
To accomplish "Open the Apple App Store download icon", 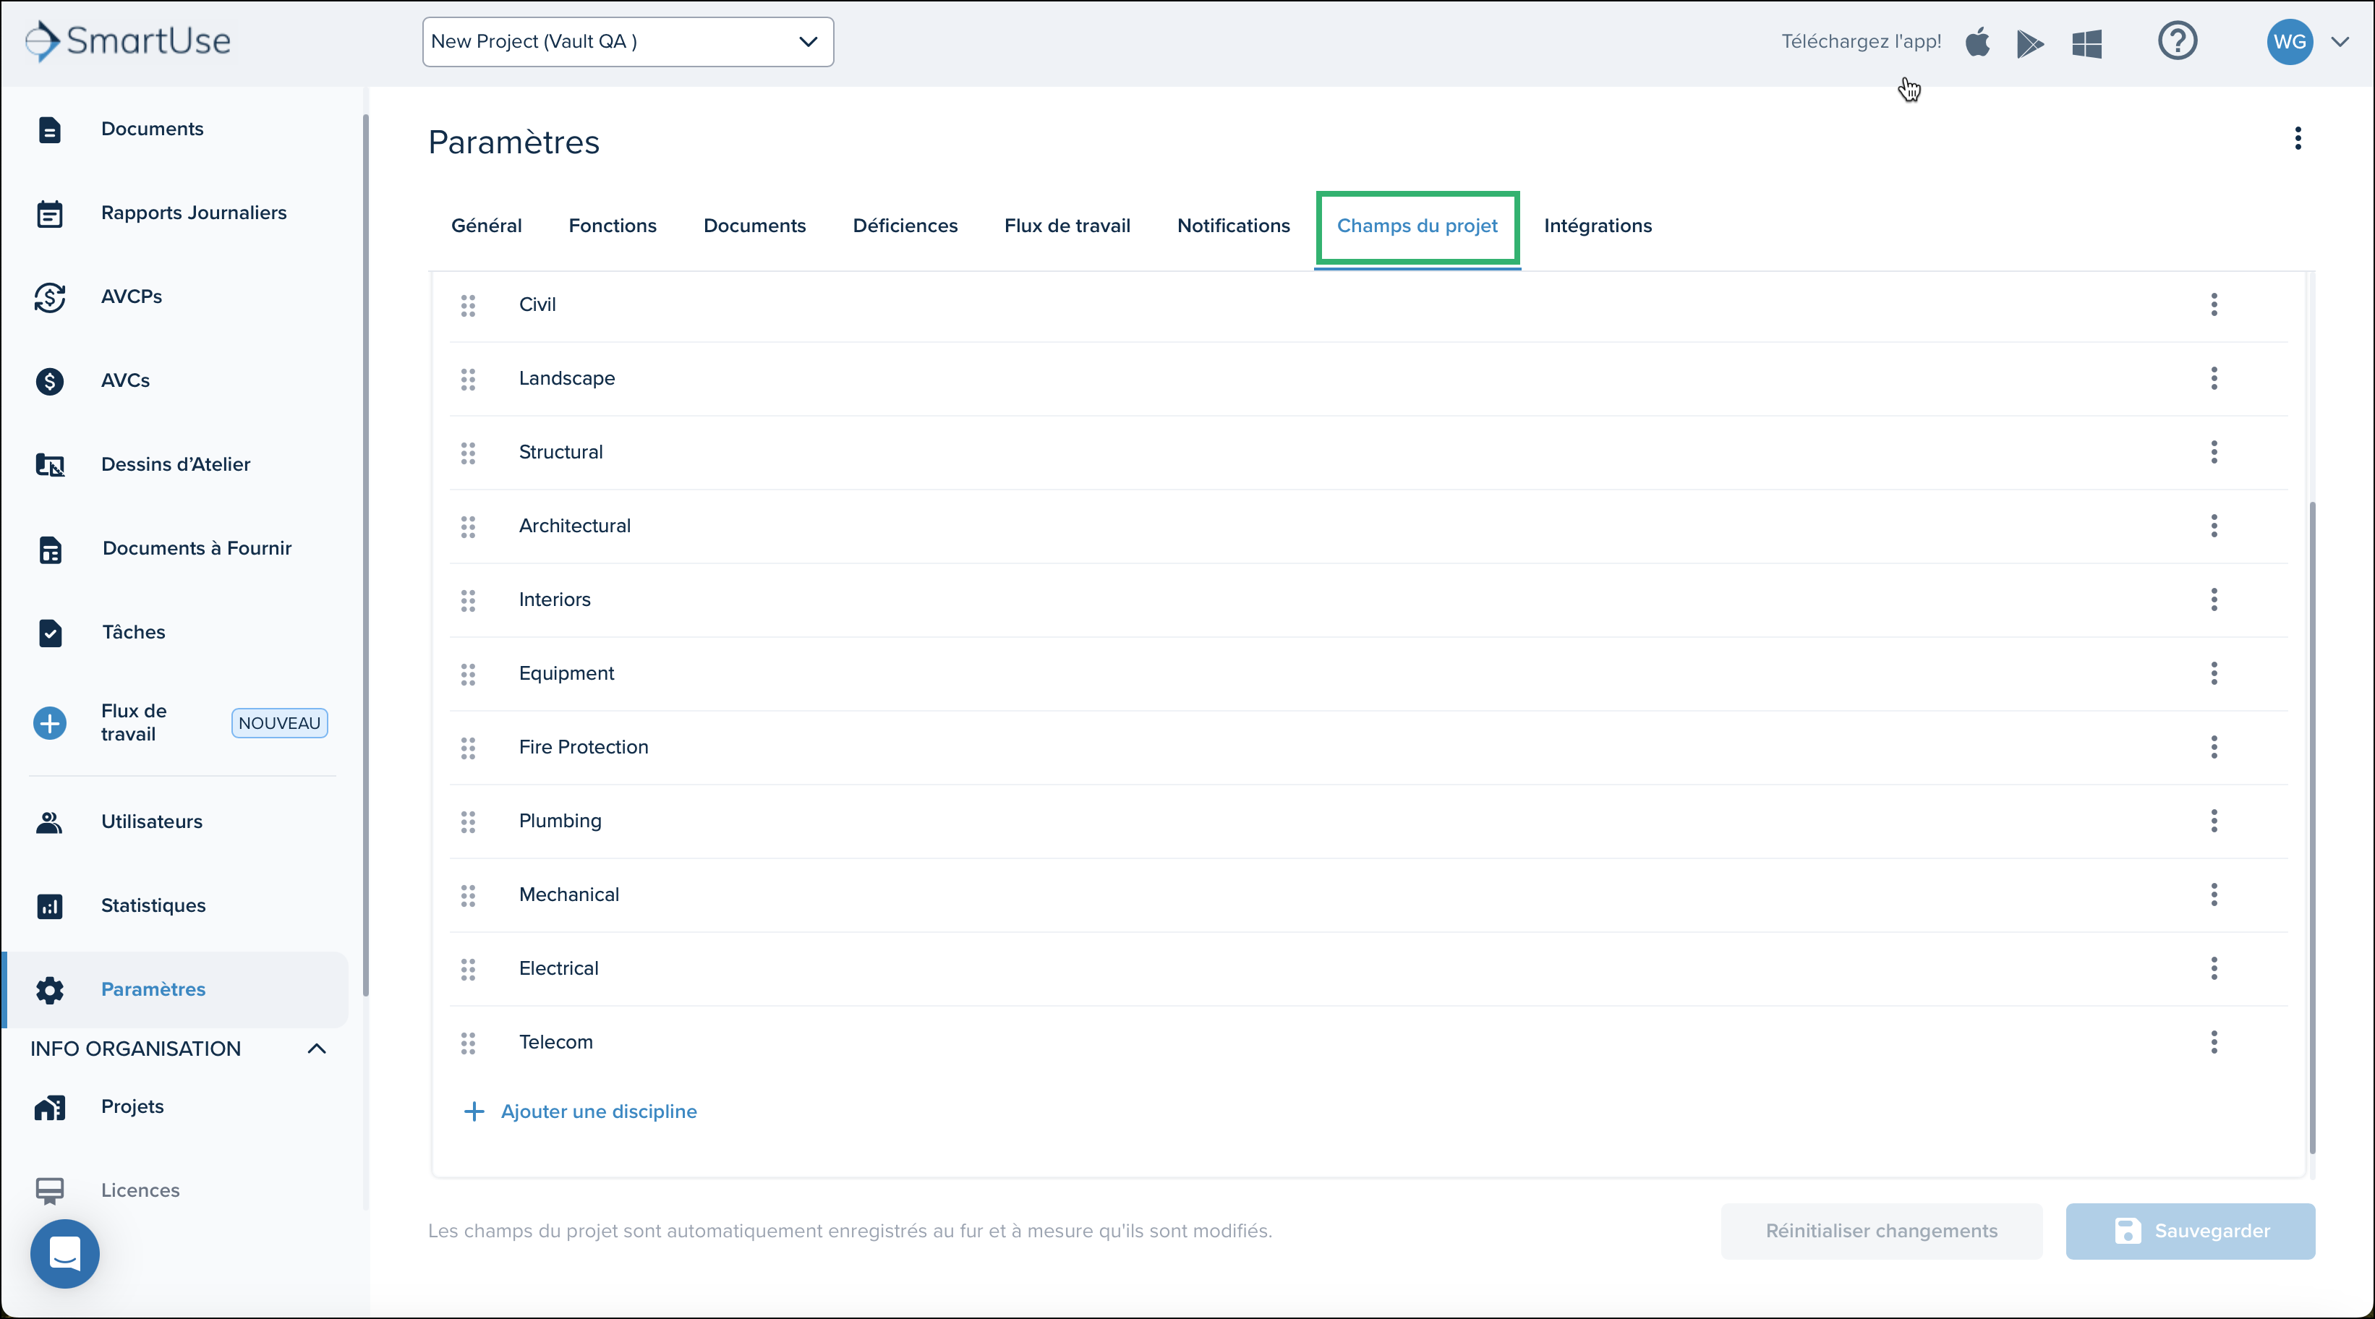I will coord(1977,43).
